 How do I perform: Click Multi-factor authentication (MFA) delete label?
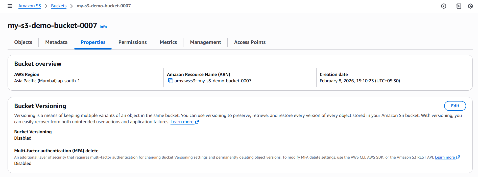56,151
